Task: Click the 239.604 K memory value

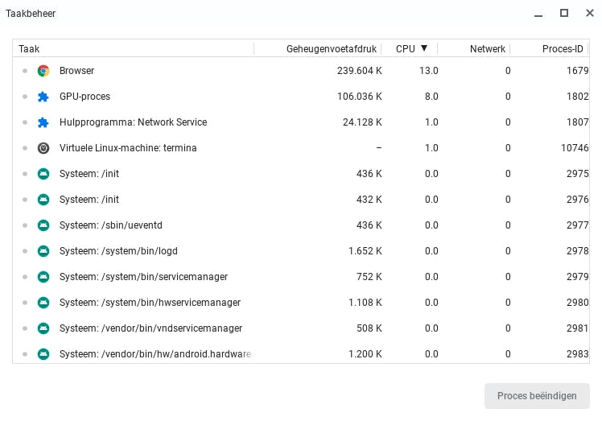Action: (359, 71)
